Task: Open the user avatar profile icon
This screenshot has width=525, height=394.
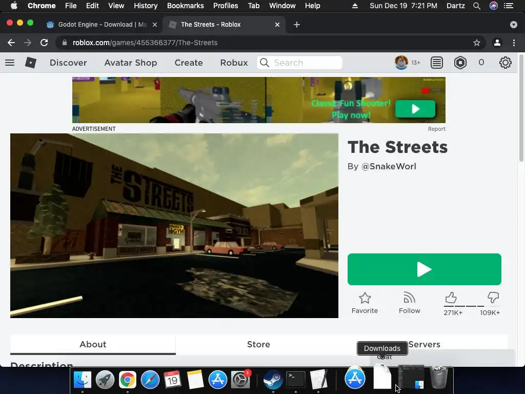Action: tap(401, 63)
